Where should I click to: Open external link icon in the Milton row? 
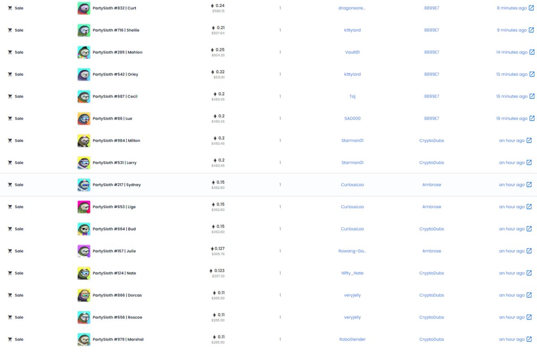(529, 140)
